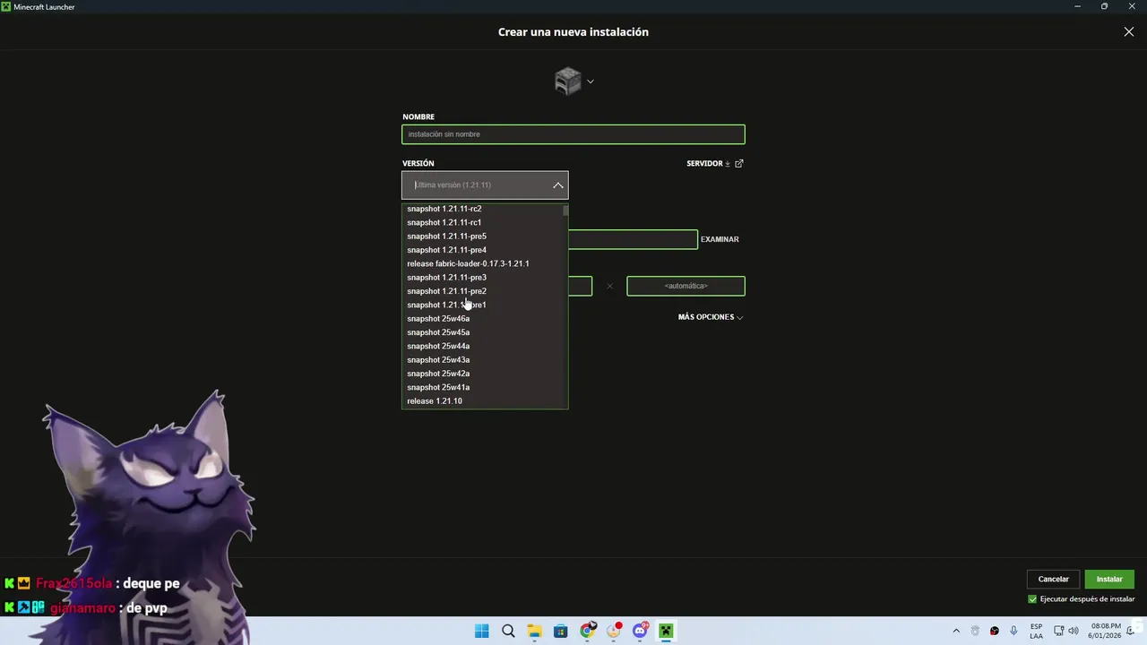Open the notifications bell icon
1147x645 pixels.
pos(1131,631)
